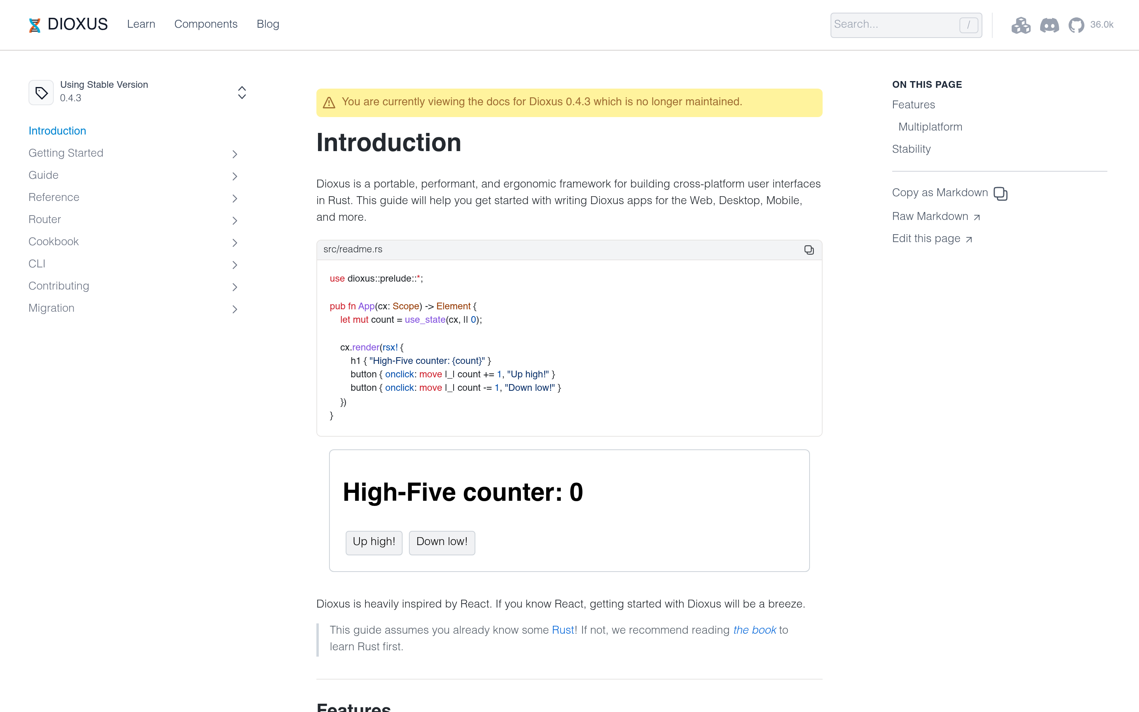Screen dimensions: 1139x712
Task: Select Introduction in the sidebar
Action: coord(57,131)
